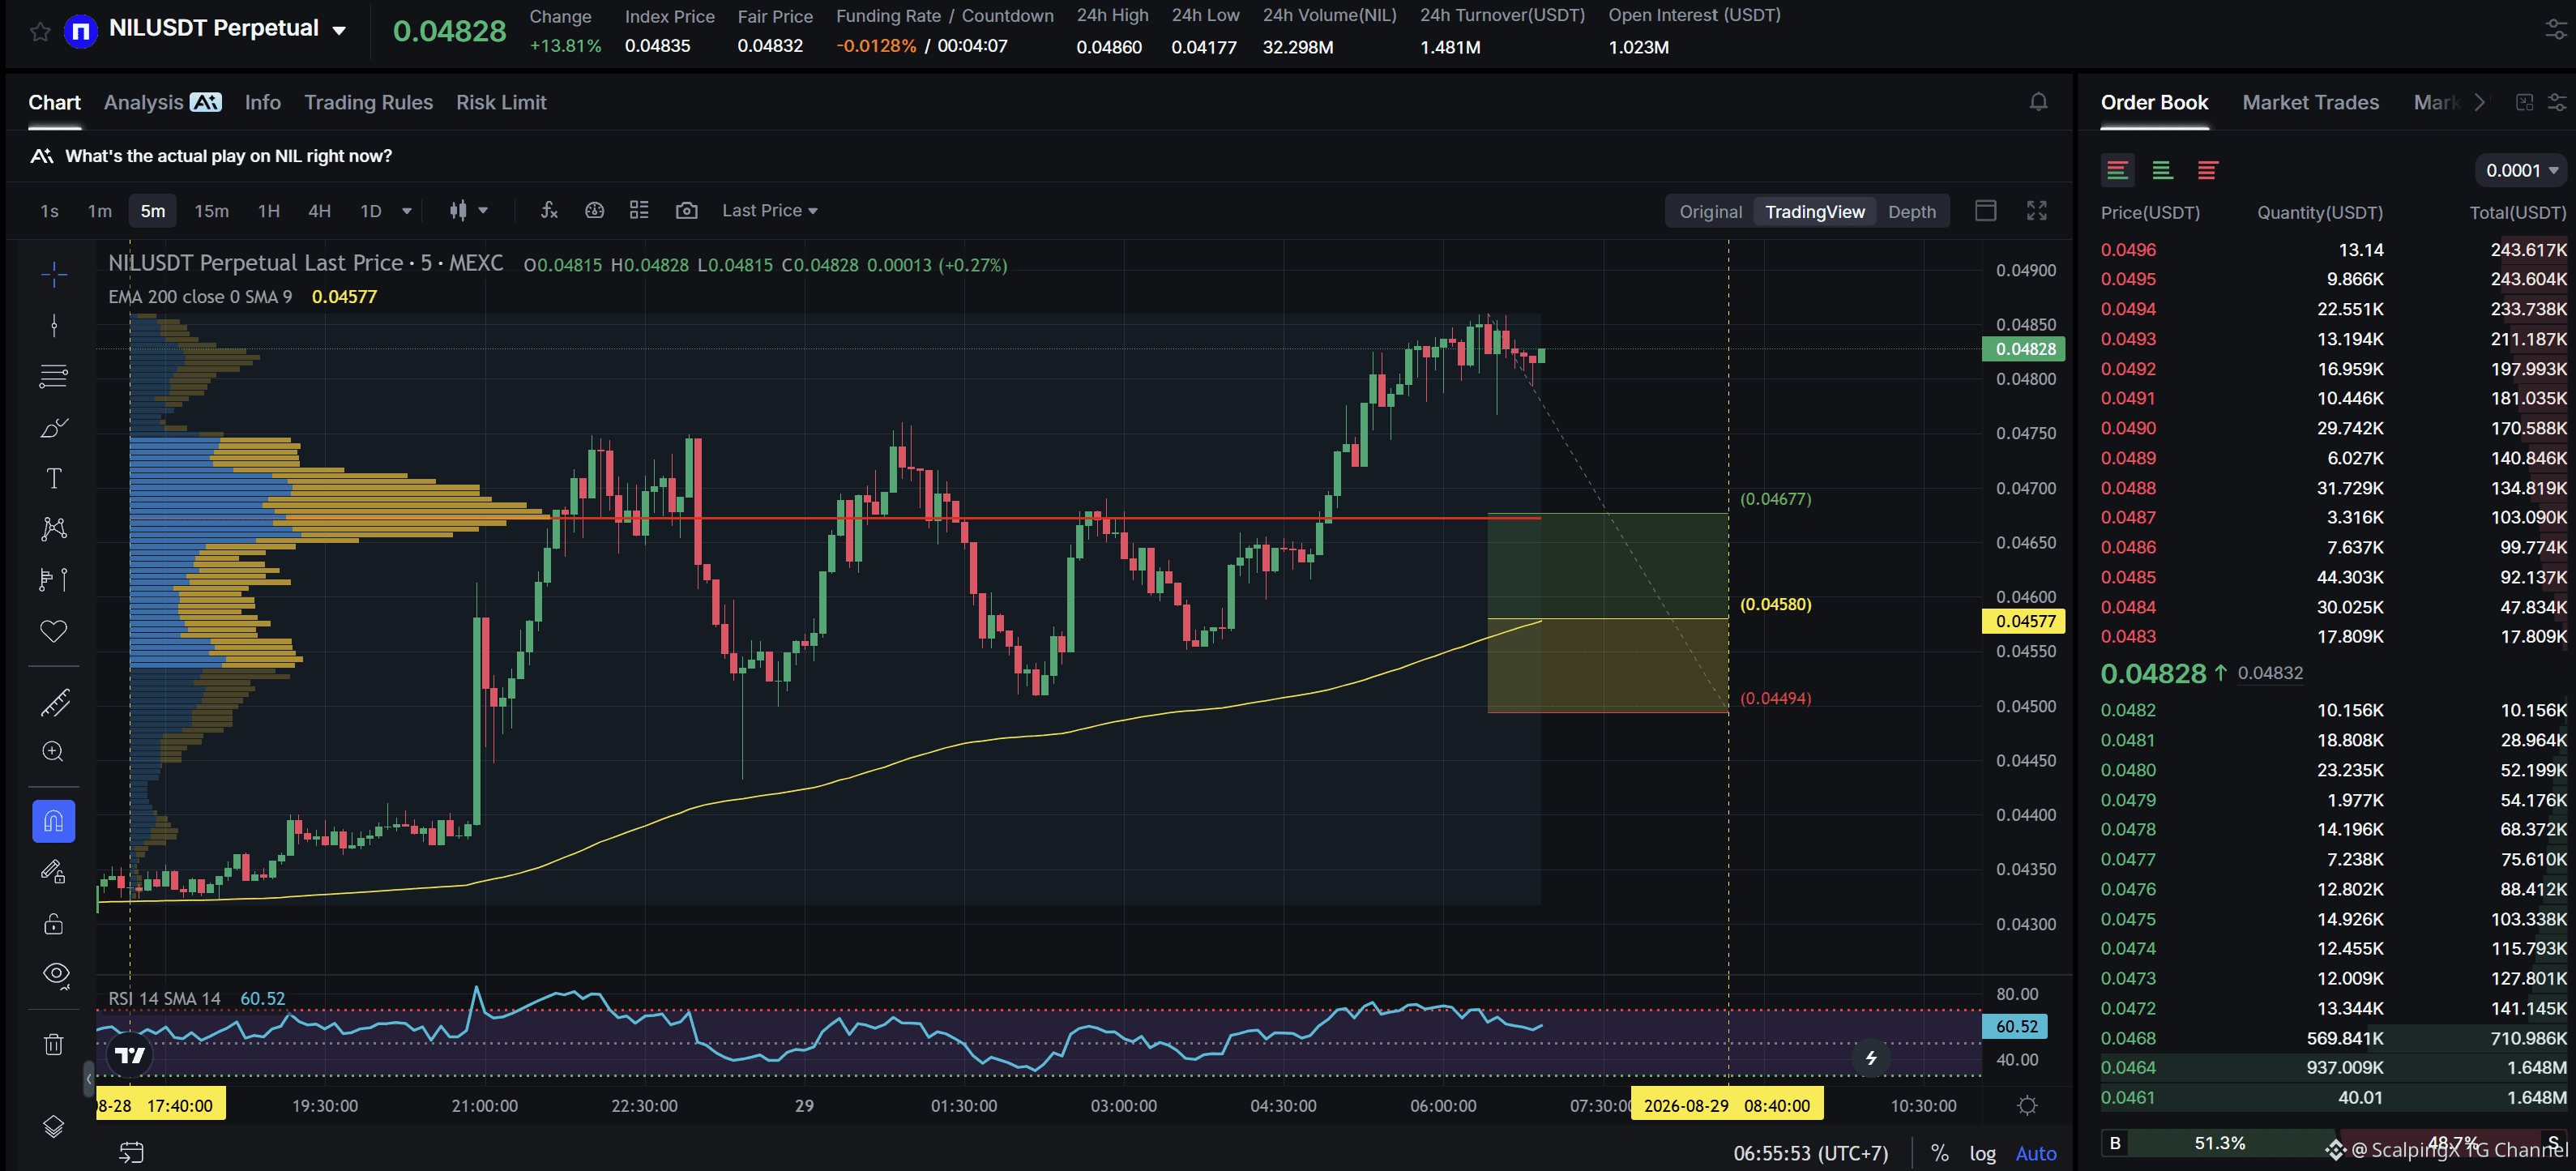This screenshot has height=1171, width=2576.
Task: Toggle lock all drawings padlock
Action: 54,923
